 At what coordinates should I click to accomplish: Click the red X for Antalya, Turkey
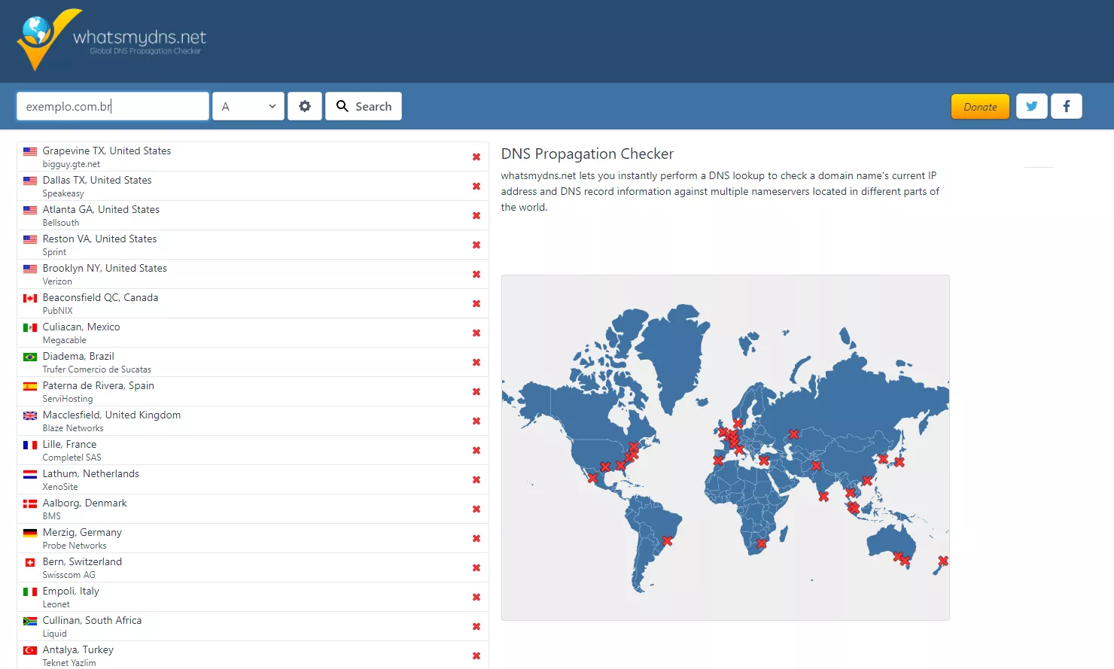[476, 655]
